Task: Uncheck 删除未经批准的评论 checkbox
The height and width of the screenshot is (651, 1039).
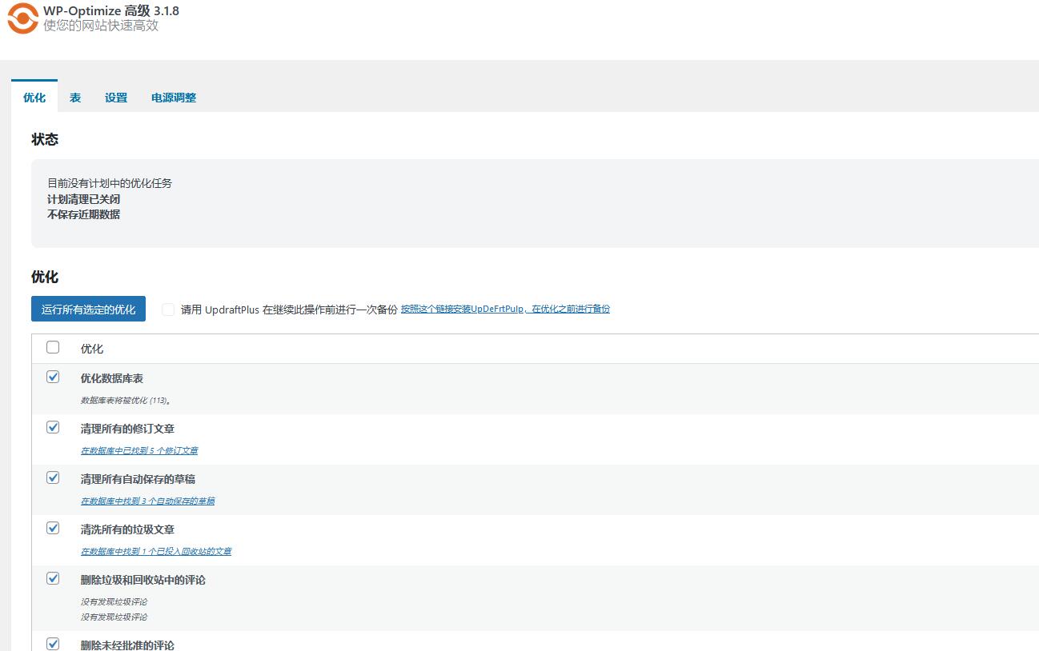Action: click(x=53, y=643)
